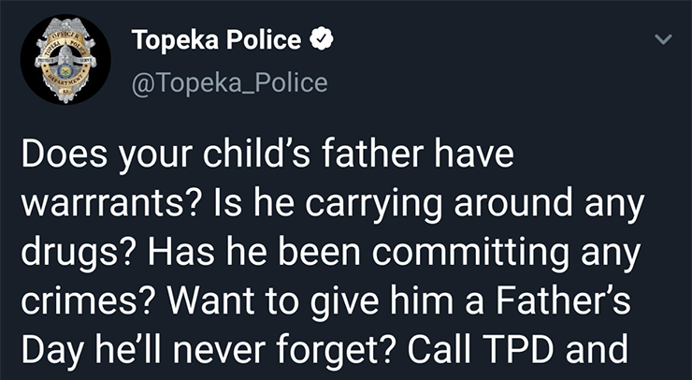
Task: Click the verified checkmark badge
Action: [322, 40]
